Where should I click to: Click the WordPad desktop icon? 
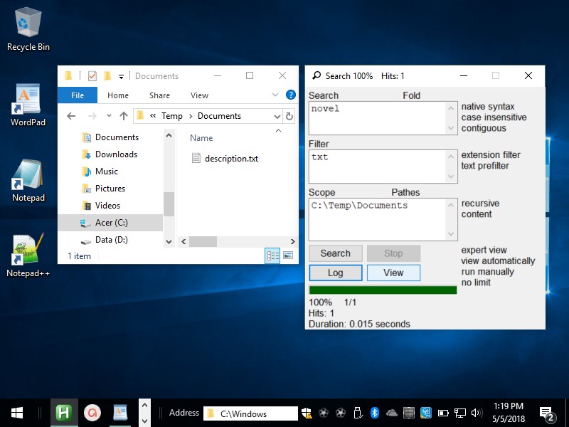tap(28, 102)
